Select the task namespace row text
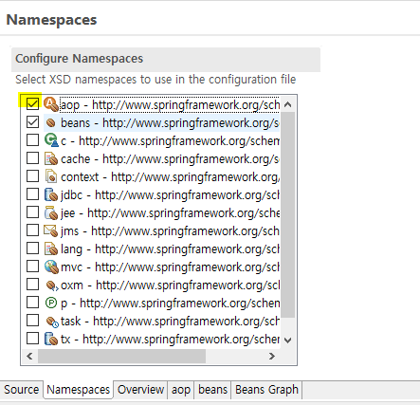The height and width of the screenshot is (405, 420). coord(170,321)
